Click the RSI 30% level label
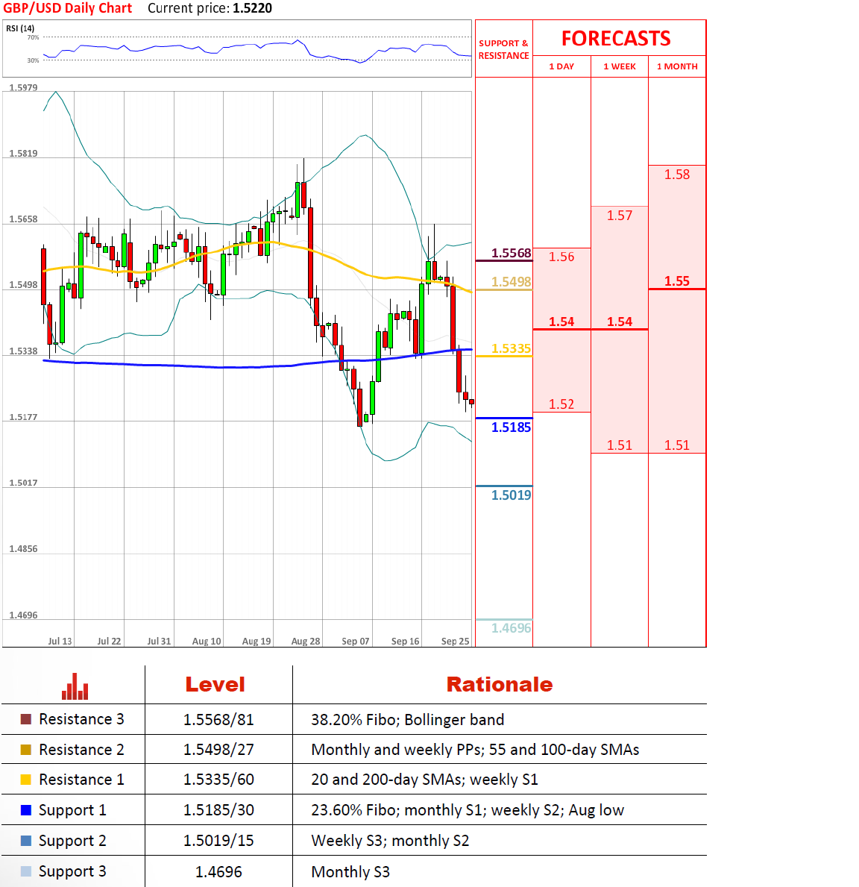Viewport: 859px width, 887px height. tap(34, 60)
